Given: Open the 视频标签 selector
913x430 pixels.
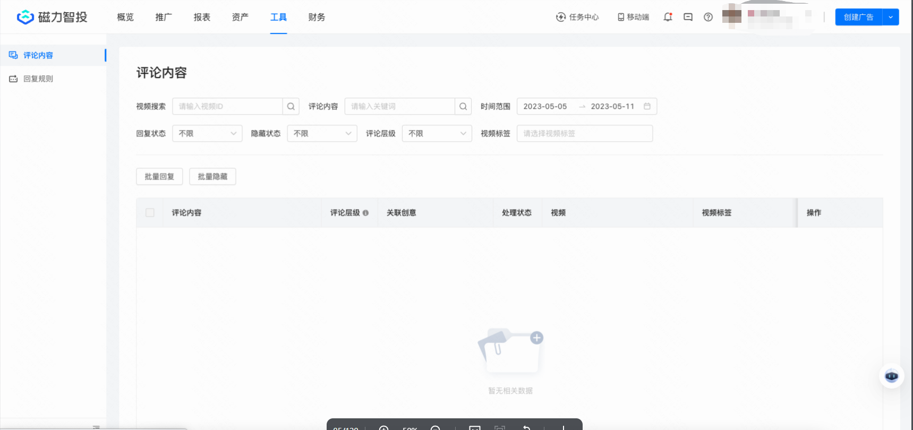Looking at the screenshot, I should pyautogui.click(x=585, y=133).
